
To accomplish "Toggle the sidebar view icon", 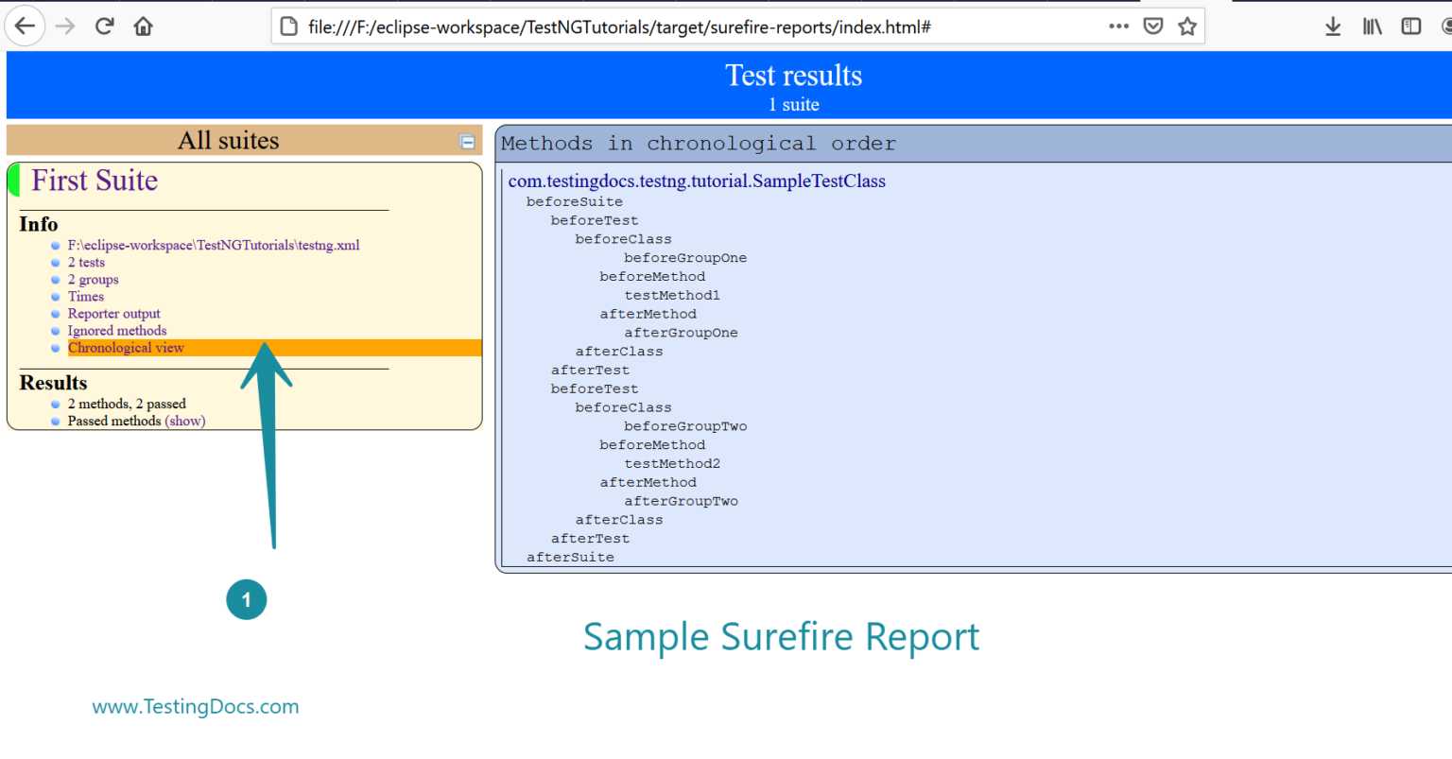I will coord(1411,26).
